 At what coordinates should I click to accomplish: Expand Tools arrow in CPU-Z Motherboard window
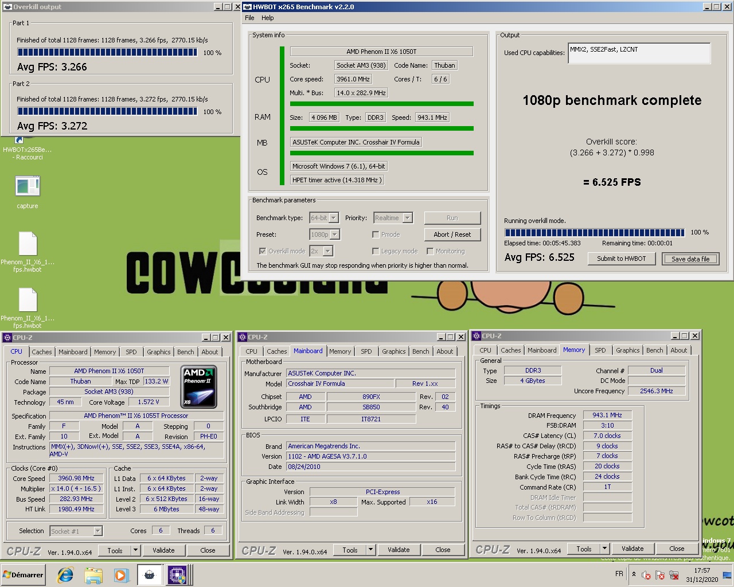pos(371,550)
